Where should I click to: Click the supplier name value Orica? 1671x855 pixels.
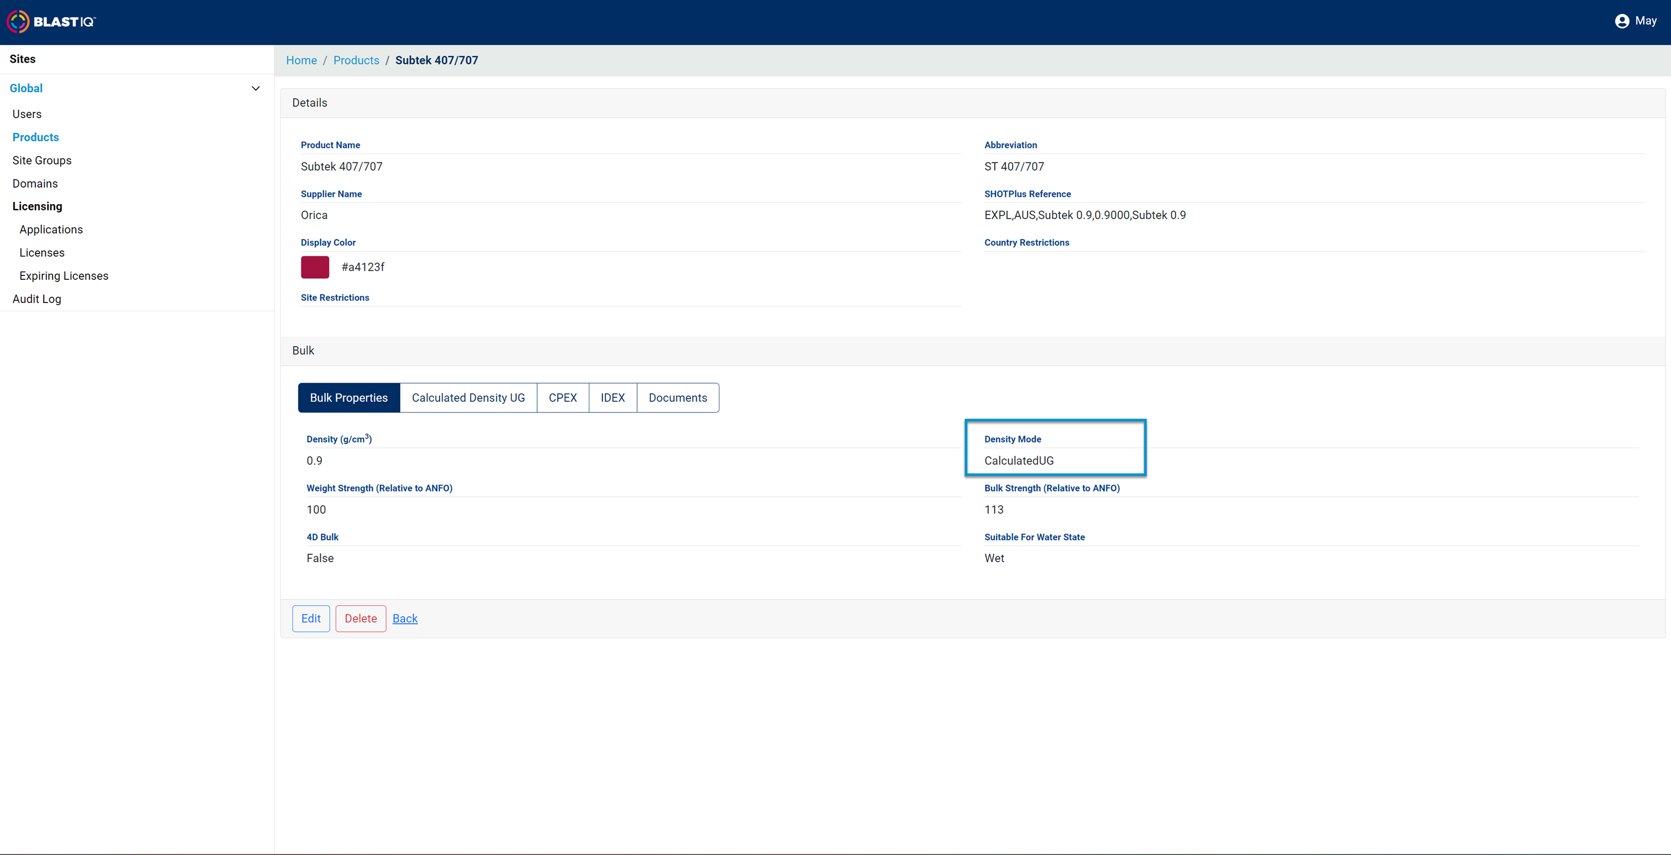(x=314, y=215)
